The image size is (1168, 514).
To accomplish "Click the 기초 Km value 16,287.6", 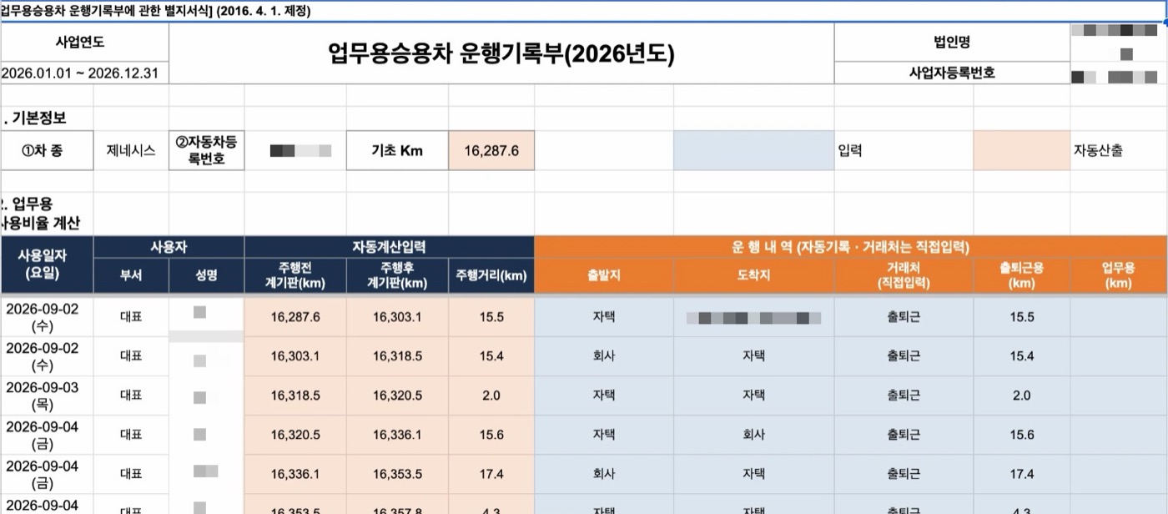I will (x=491, y=151).
